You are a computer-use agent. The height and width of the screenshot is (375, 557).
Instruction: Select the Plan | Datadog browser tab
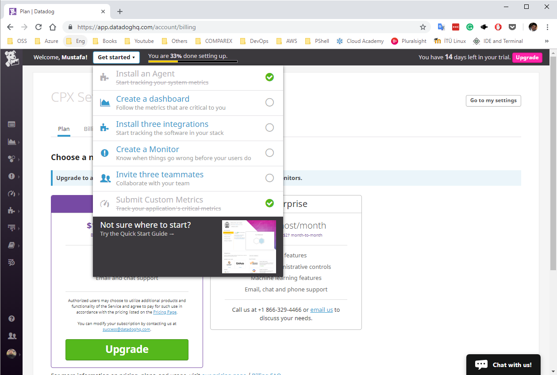58,11
